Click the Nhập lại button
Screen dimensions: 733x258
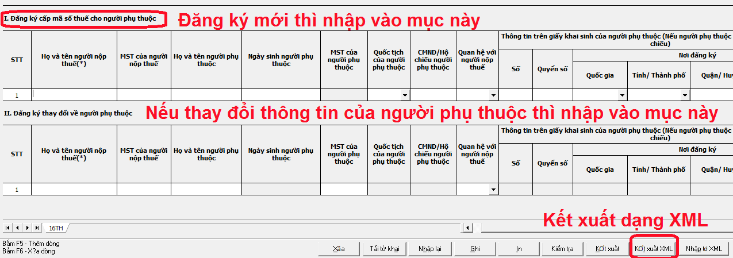click(430, 249)
